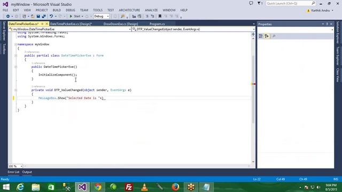
Task: Click the Navigate Backward toolbar arrow
Action: 8,17
